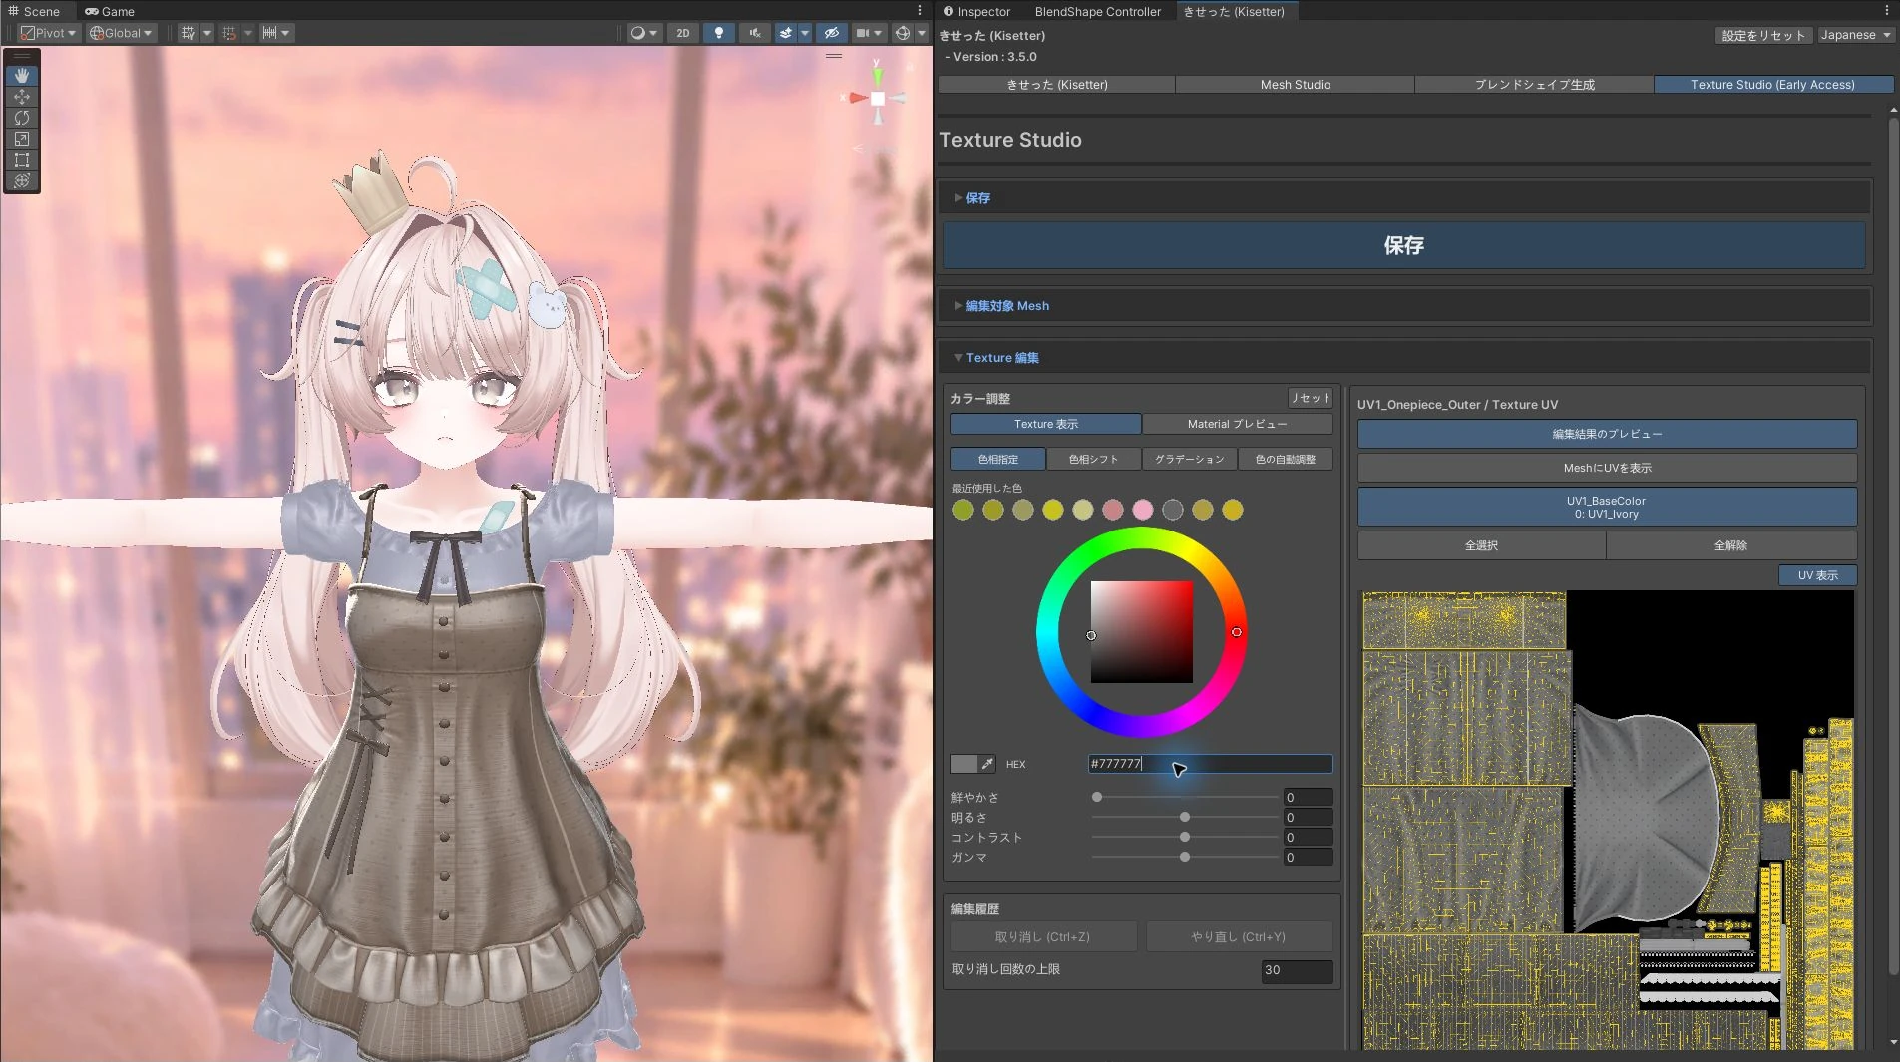Open the Mesh Studio tab

point(1295,85)
